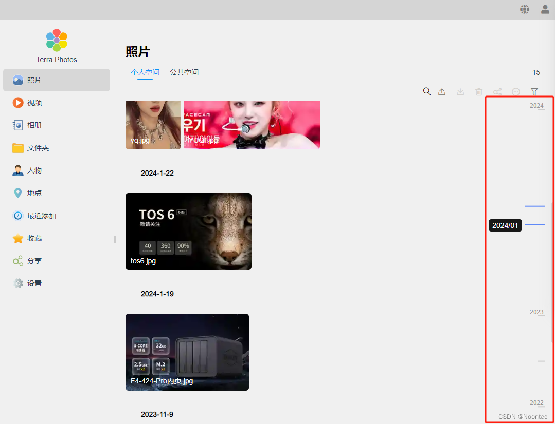Select the 个人空间 tab
The image size is (555, 424).
pos(145,72)
